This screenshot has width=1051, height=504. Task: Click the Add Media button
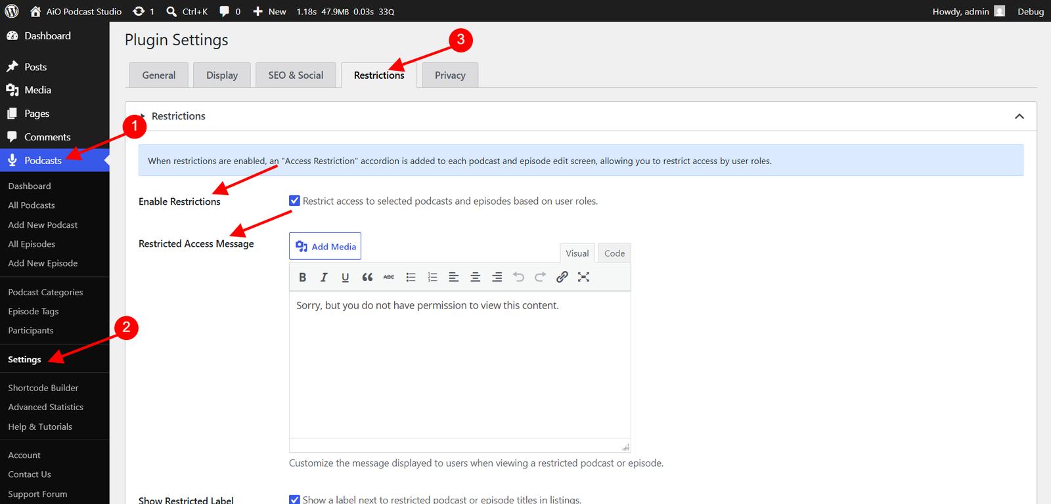(325, 246)
